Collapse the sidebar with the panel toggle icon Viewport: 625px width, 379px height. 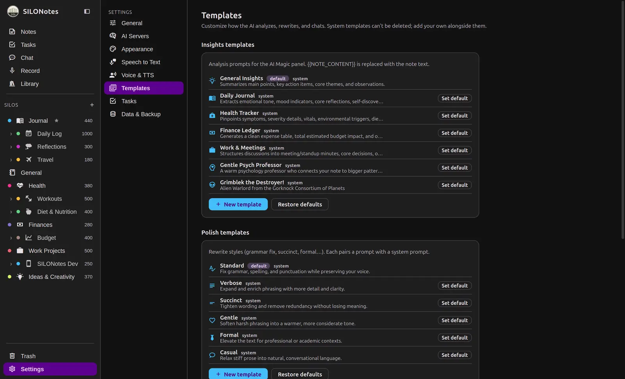[87, 11]
